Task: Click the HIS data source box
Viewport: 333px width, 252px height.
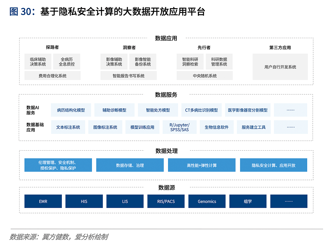Action: (x=84, y=201)
